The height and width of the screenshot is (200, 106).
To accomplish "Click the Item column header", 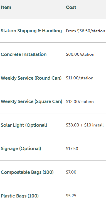I will coord(6,8).
